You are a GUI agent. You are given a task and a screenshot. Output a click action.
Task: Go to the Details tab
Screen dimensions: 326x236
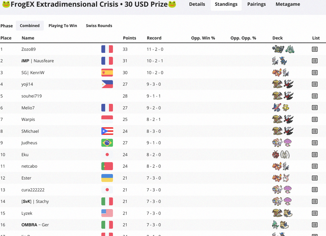197,4
